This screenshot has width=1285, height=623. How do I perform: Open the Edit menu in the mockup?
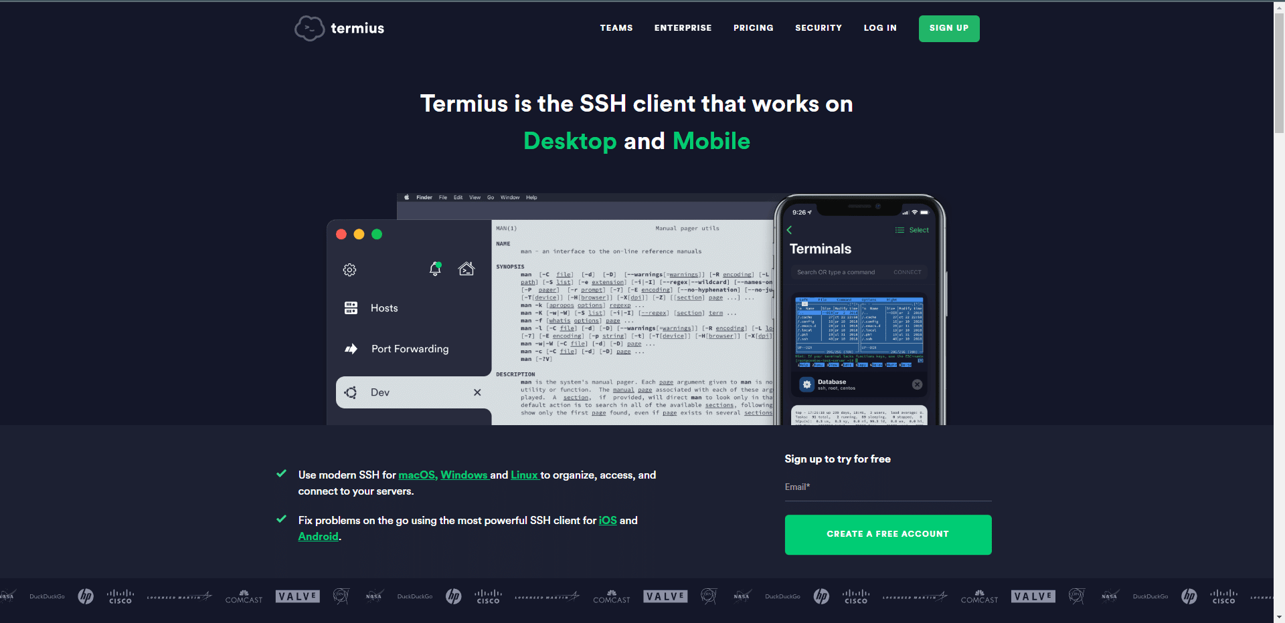(458, 197)
